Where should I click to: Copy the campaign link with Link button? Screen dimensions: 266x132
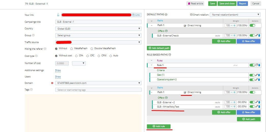tap(136, 15)
